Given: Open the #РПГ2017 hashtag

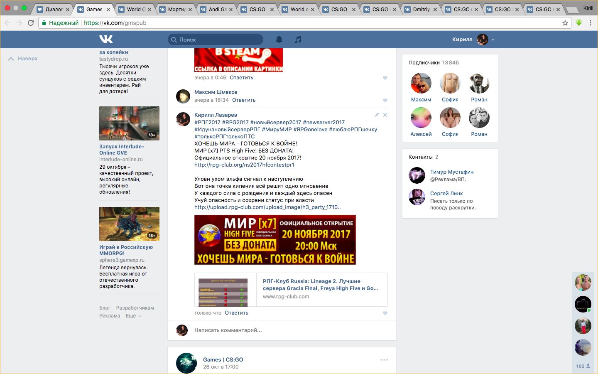Looking at the screenshot, I should click(x=207, y=123).
